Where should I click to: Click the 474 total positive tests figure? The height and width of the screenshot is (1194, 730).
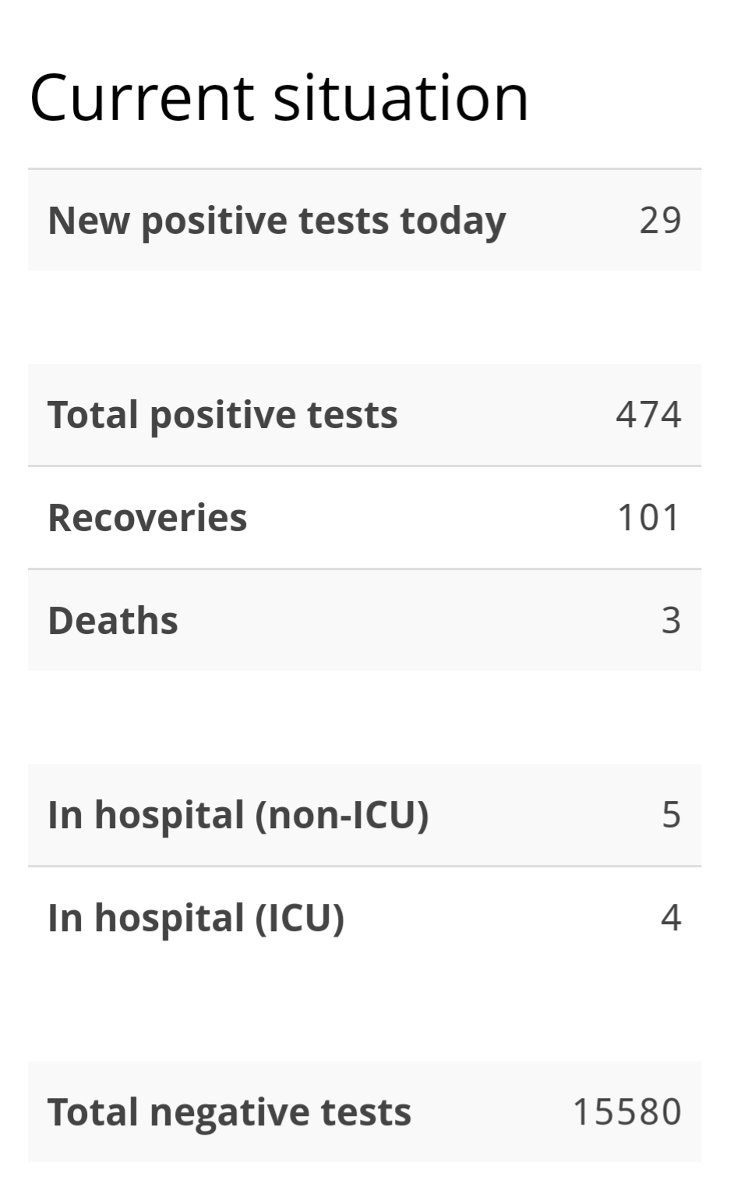(x=649, y=414)
